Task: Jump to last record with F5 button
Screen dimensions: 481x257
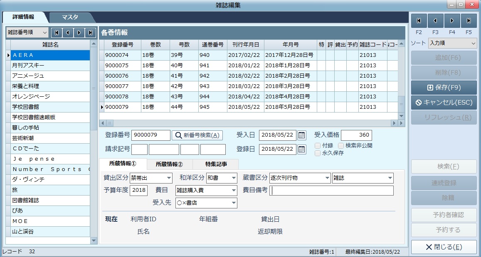Action: coord(469,21)
